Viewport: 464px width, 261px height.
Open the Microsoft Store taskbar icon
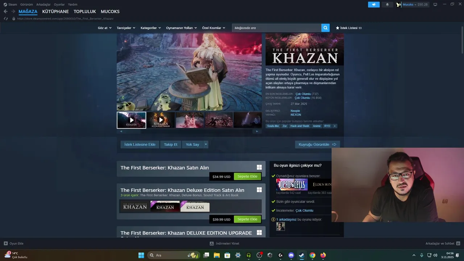[227, 255]
